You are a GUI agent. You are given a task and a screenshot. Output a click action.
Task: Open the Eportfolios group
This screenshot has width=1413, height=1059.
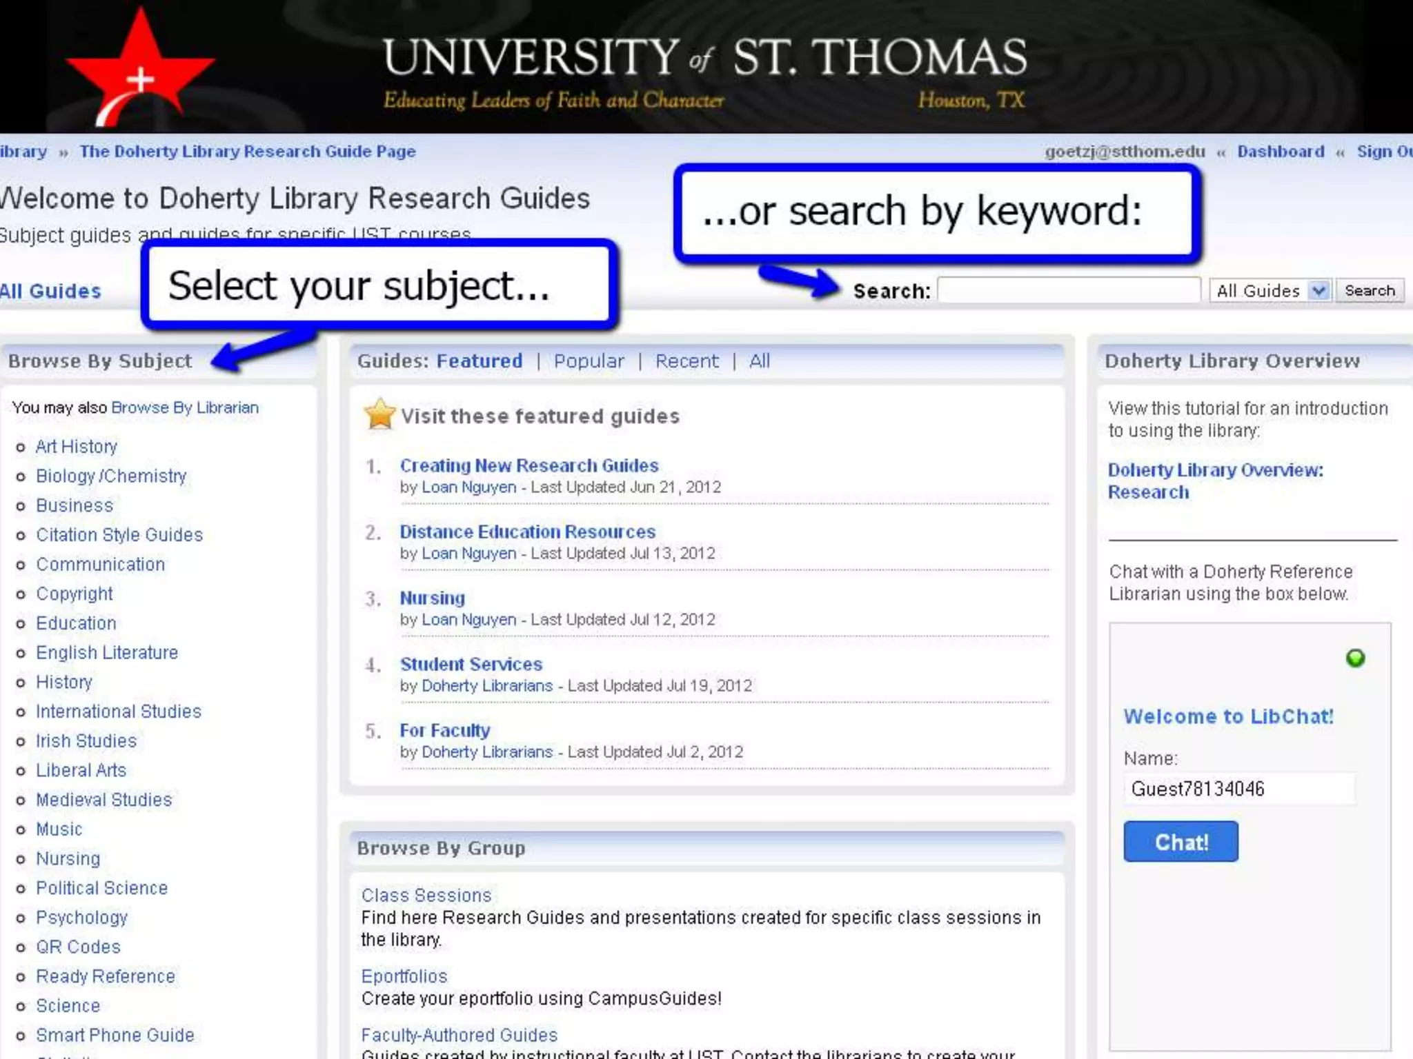tap(404, 976)
